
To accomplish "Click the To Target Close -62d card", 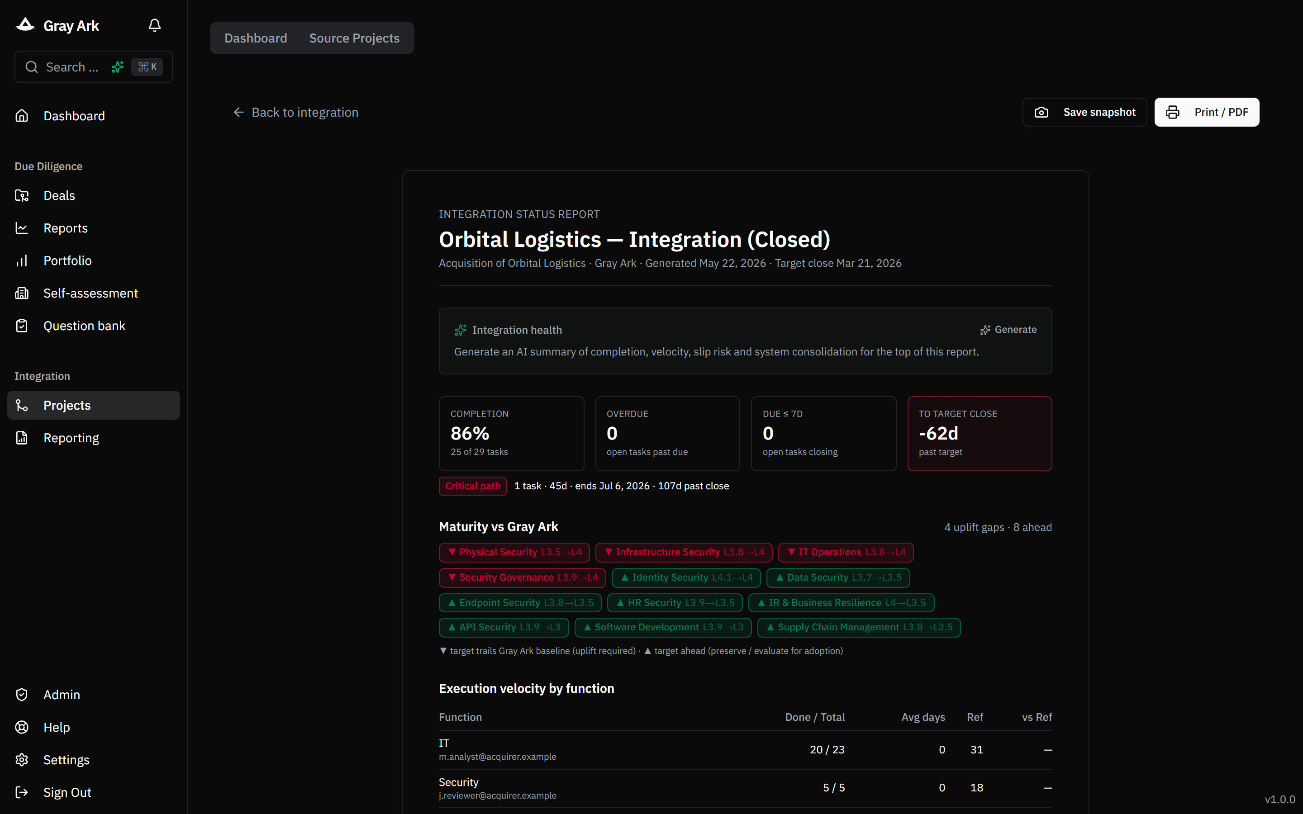I will click(980, 433).
